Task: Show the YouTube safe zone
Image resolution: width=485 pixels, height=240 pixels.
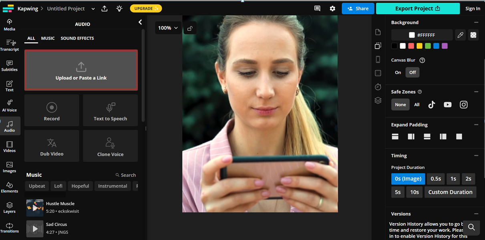Action: (x=447, y=105)
